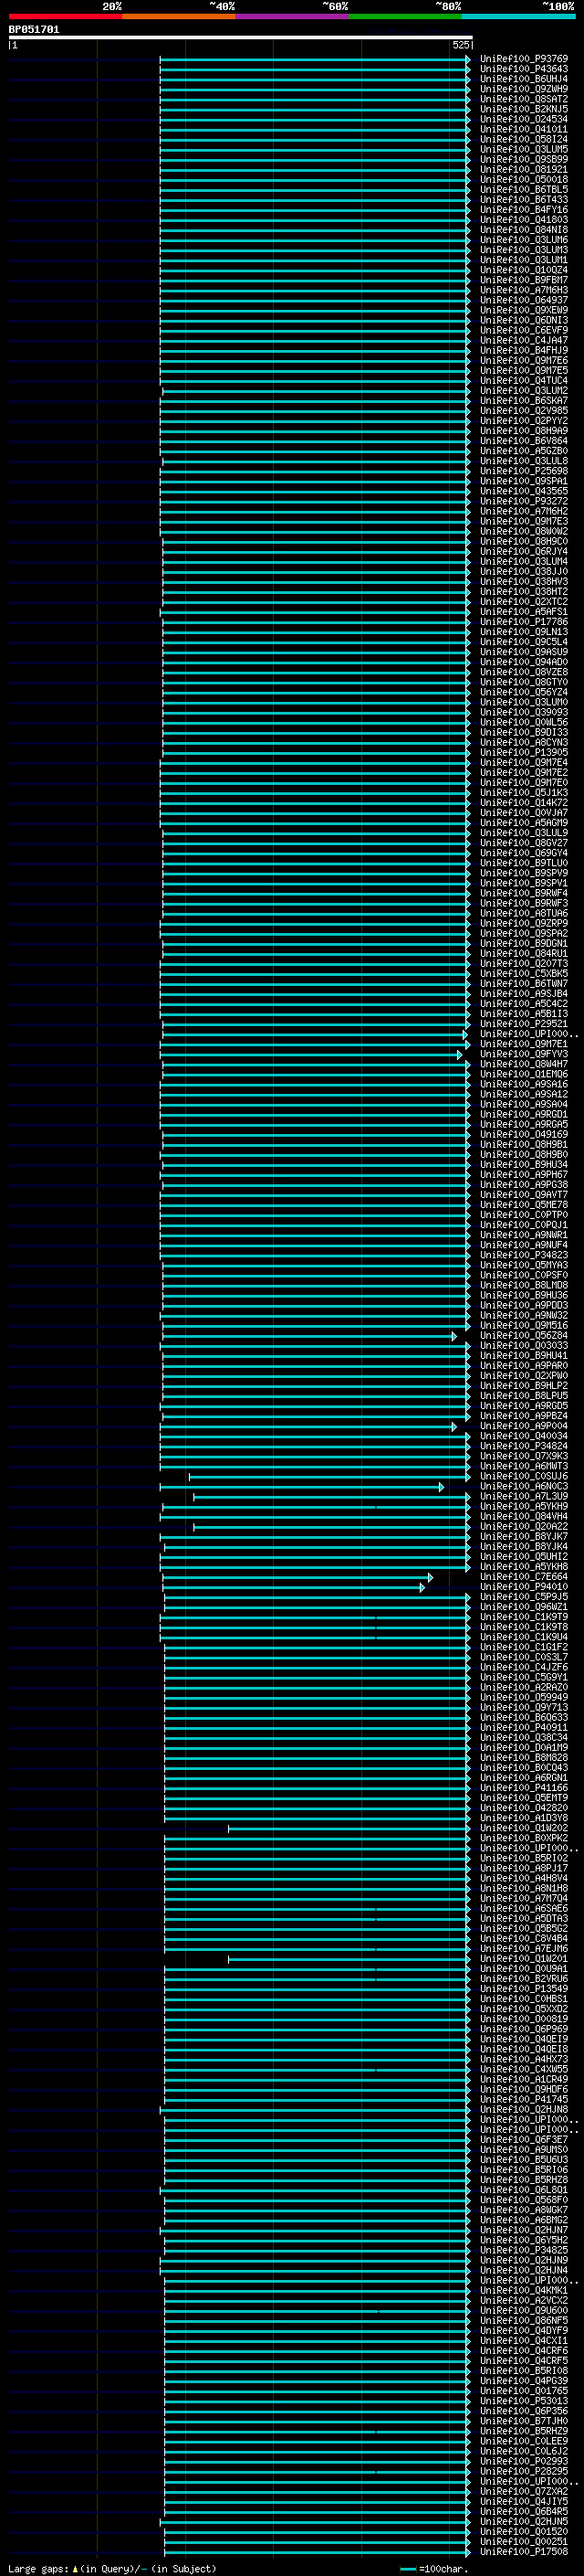Click label UniRef100_O59949
Screen dimensions: 584x2576
(523, 1698)
